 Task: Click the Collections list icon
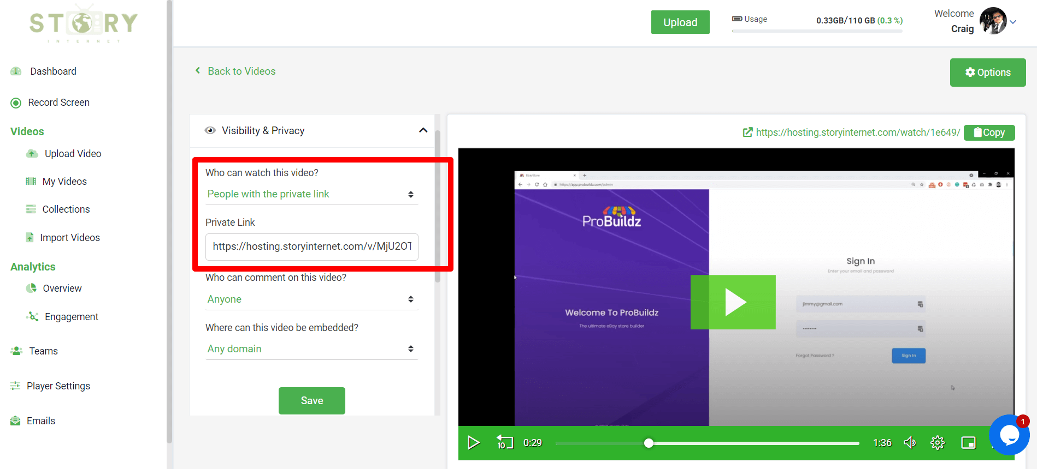coord(31,209)
